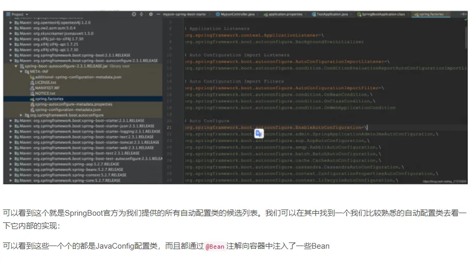The width and height of the screenshot is (475, 261).
Task: Click the recent tabs icon right of the editor tabs
Action: click(463, 14)
